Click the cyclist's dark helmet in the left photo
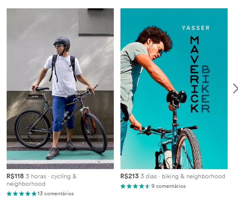This screenshot has height=204, width=238. [62, 42]
